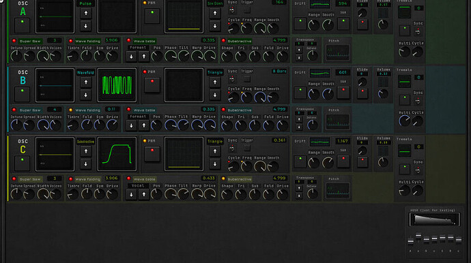
Task: Click first ADSR fader handle
Action: 410,241
